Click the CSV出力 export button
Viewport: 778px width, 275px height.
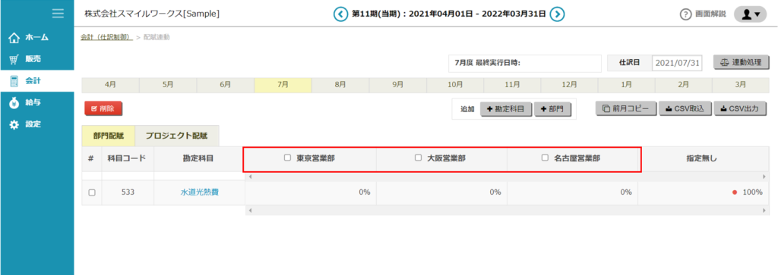click(x=739, y=109)
